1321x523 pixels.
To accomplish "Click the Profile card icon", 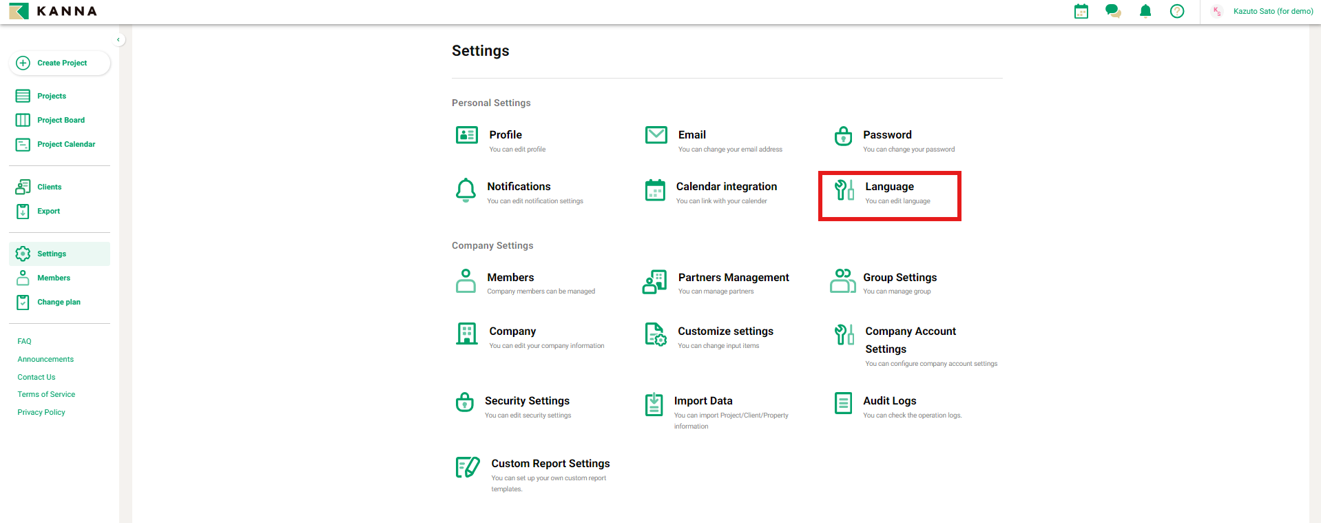I will [x=466, y=135].
